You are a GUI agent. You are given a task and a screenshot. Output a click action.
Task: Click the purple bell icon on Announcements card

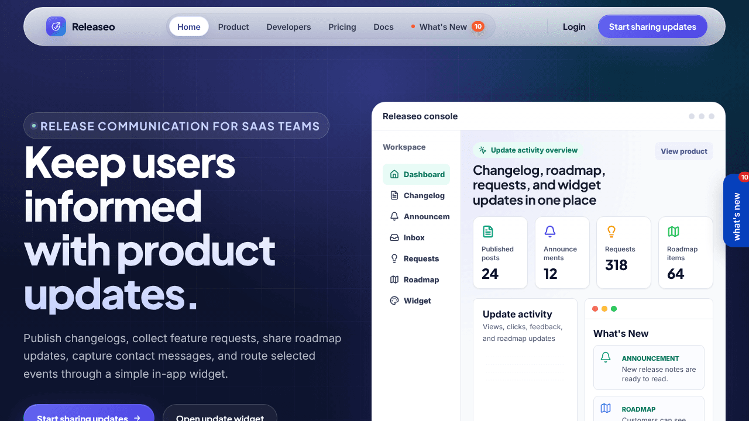[x=550, y=232]
